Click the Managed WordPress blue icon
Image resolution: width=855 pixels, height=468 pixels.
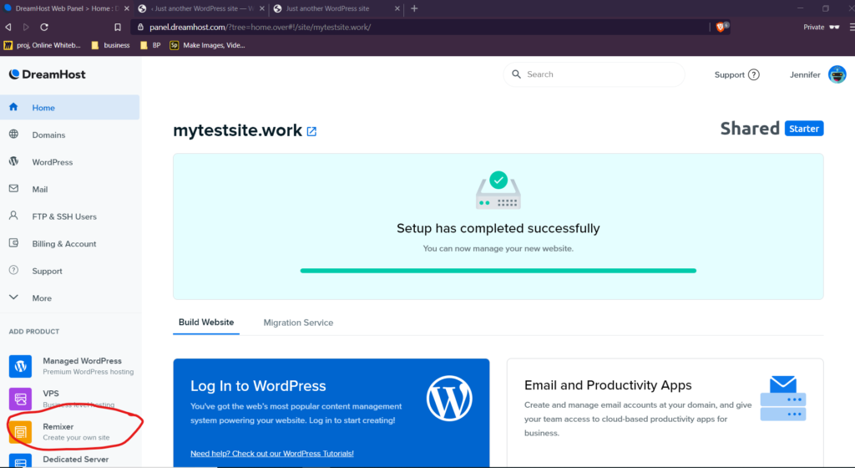tap(20, 366)
